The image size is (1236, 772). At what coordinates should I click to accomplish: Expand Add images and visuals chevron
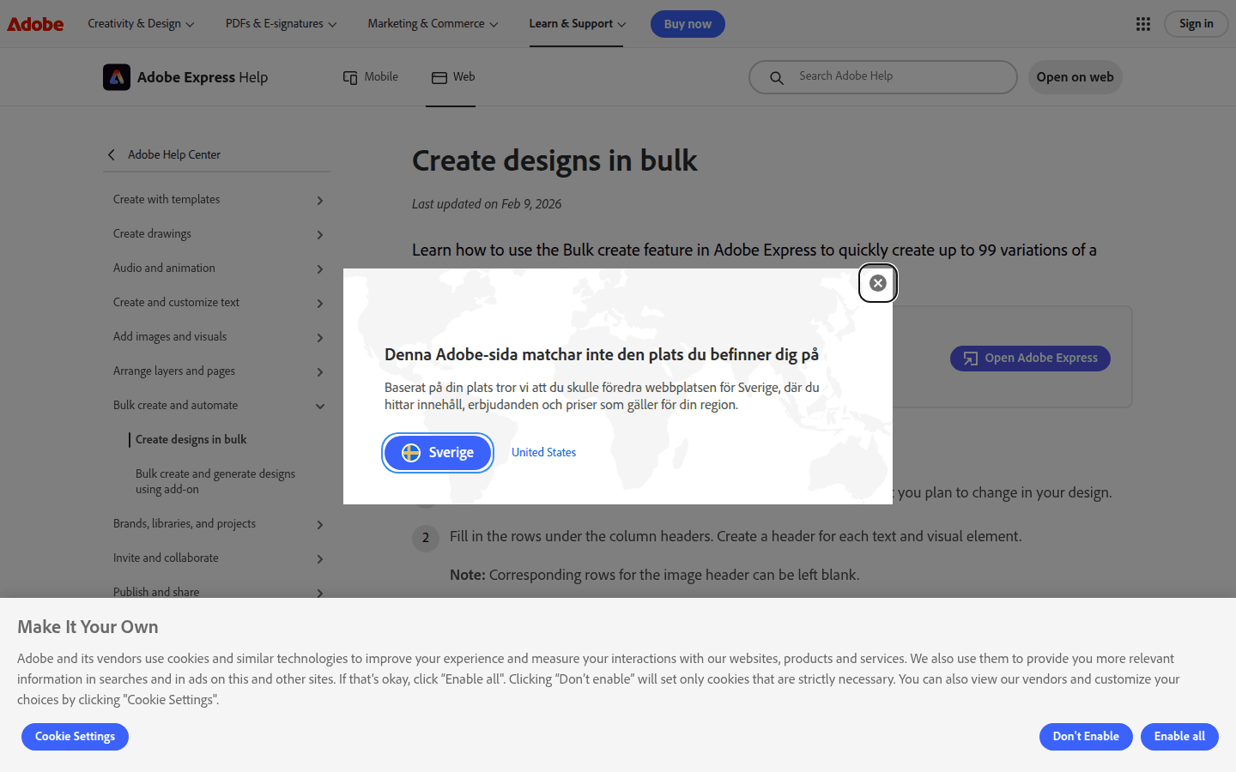tap(320, 338)
